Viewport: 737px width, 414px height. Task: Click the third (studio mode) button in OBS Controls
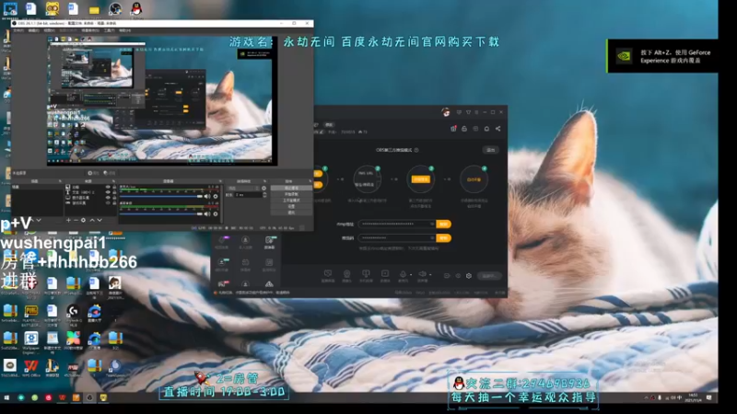[291, 201]
